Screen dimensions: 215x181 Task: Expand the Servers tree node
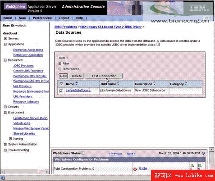point(5,39)
